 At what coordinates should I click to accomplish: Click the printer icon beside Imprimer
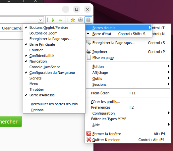89,52
